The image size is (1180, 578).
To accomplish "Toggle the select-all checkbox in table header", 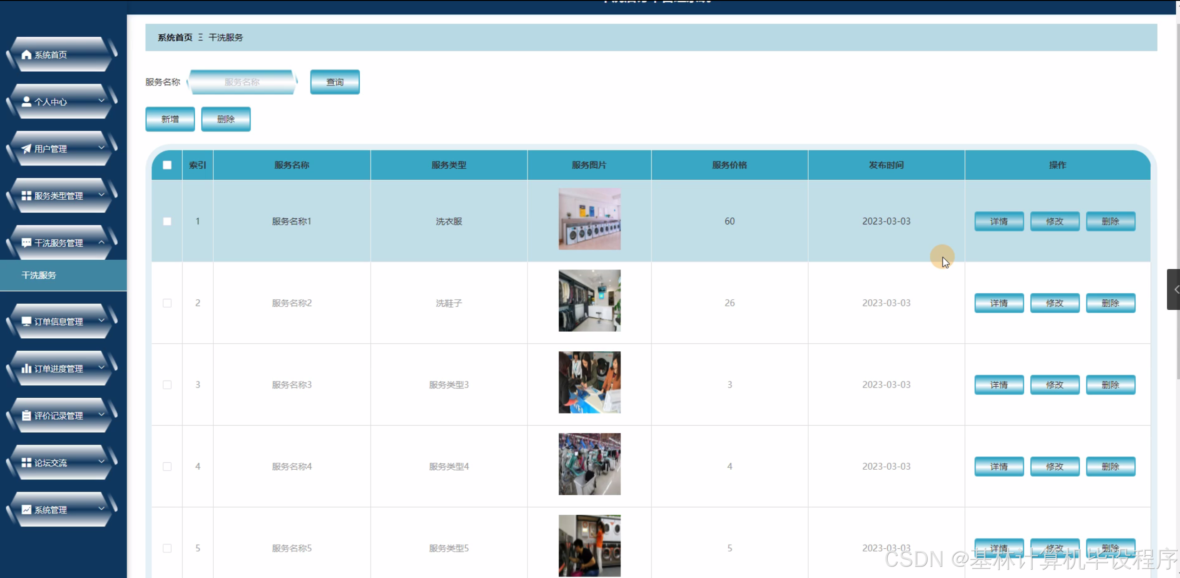I will (167, 165).
